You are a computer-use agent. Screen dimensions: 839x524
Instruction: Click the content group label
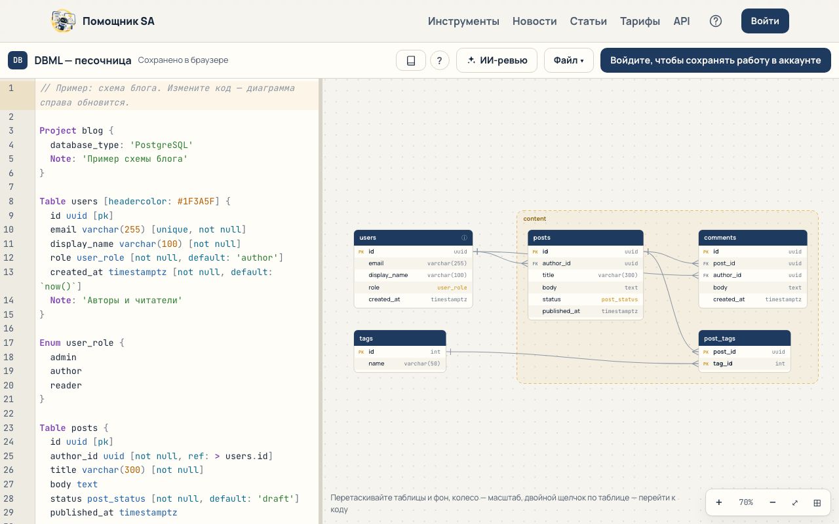[535, 219]
